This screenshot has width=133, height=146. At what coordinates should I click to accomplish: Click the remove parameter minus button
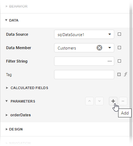123,101
